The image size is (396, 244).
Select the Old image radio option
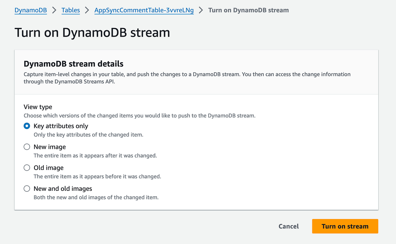coord(27,168)
